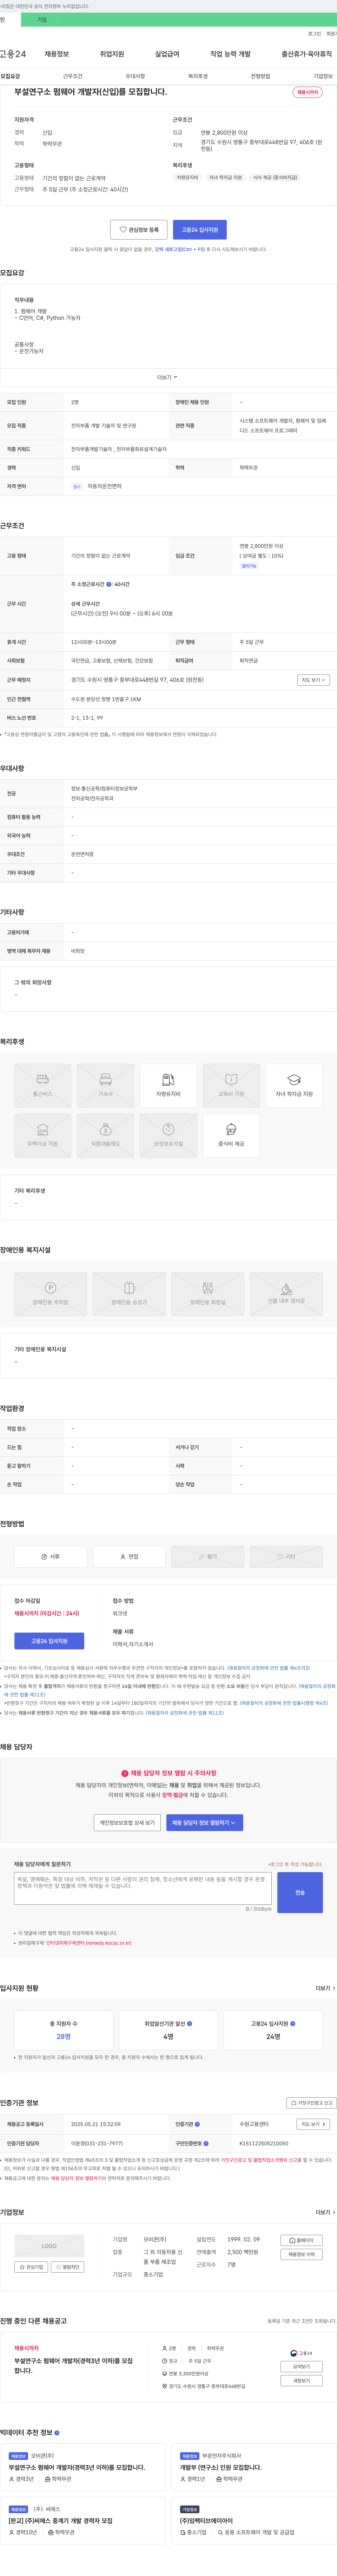Open the company LOGO thumbnail

pyautogui.click(x=49, y=2246)
